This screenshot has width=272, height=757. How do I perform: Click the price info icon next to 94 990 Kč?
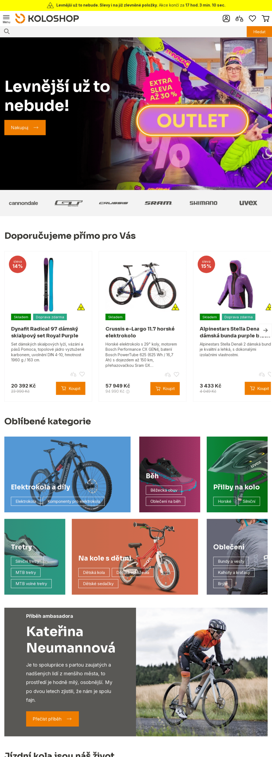(128, 392)
